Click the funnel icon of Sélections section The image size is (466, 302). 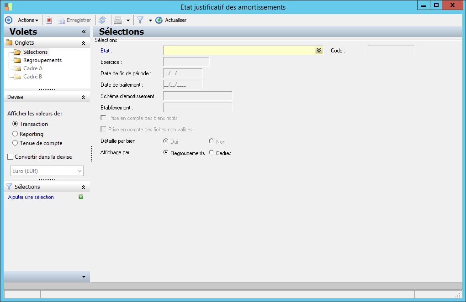9,187
